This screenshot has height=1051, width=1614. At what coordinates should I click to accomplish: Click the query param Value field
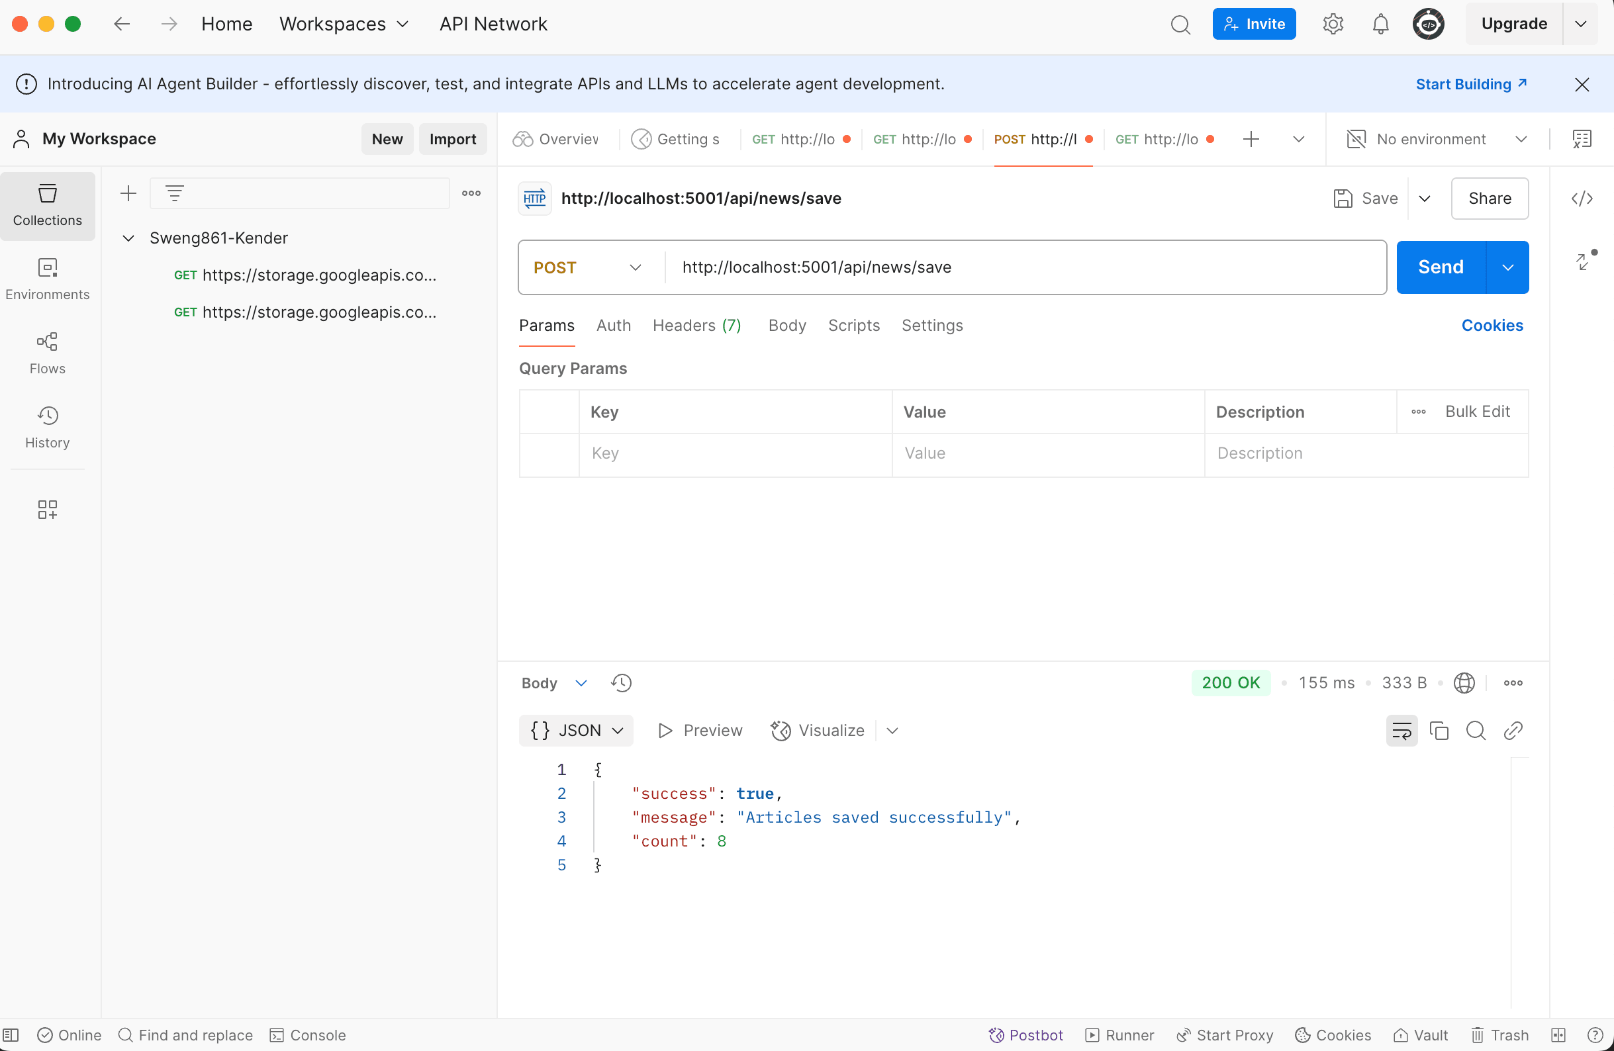coord(1048,453)
